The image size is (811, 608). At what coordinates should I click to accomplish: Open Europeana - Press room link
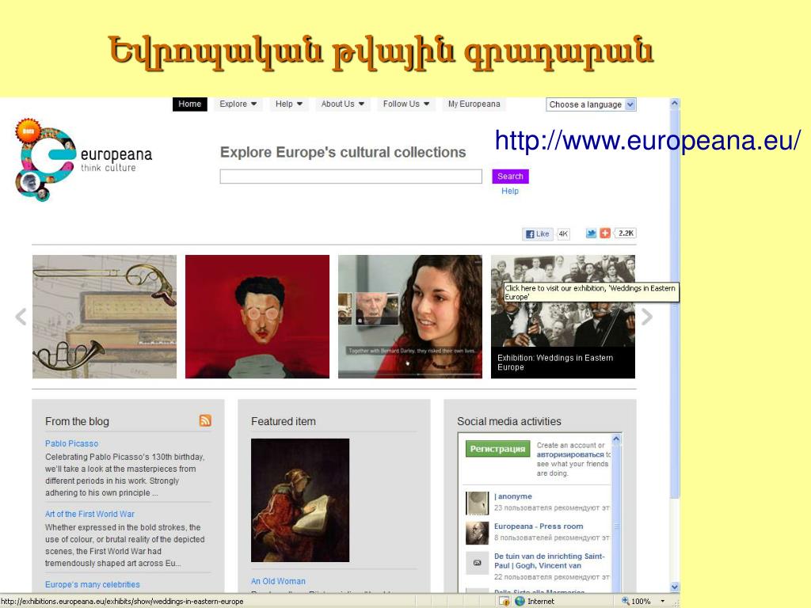[x=539, y=526]
